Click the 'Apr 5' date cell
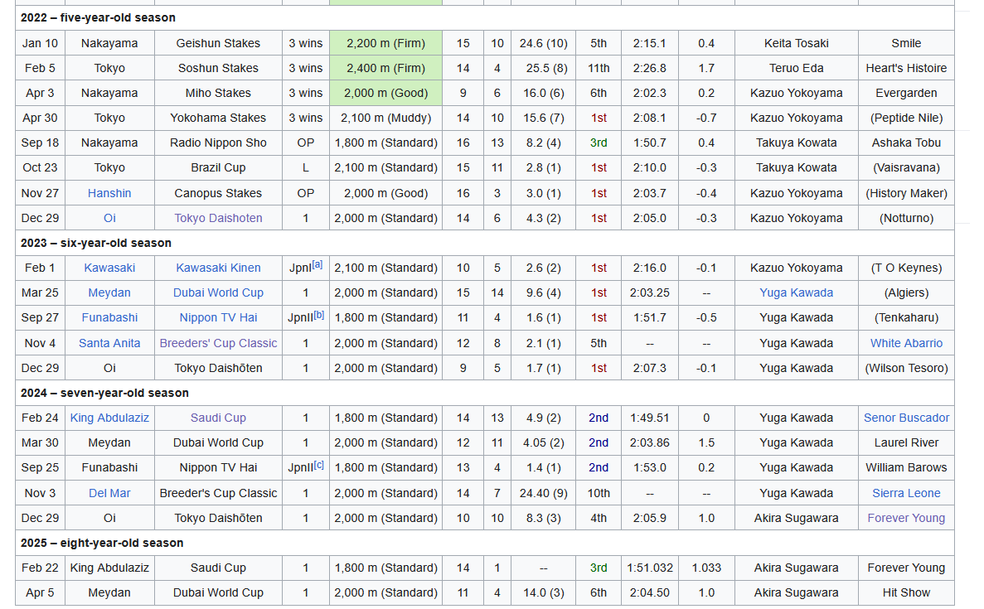Screen dimensions: 984x609 pyautogui.click(x=40, y=592)
